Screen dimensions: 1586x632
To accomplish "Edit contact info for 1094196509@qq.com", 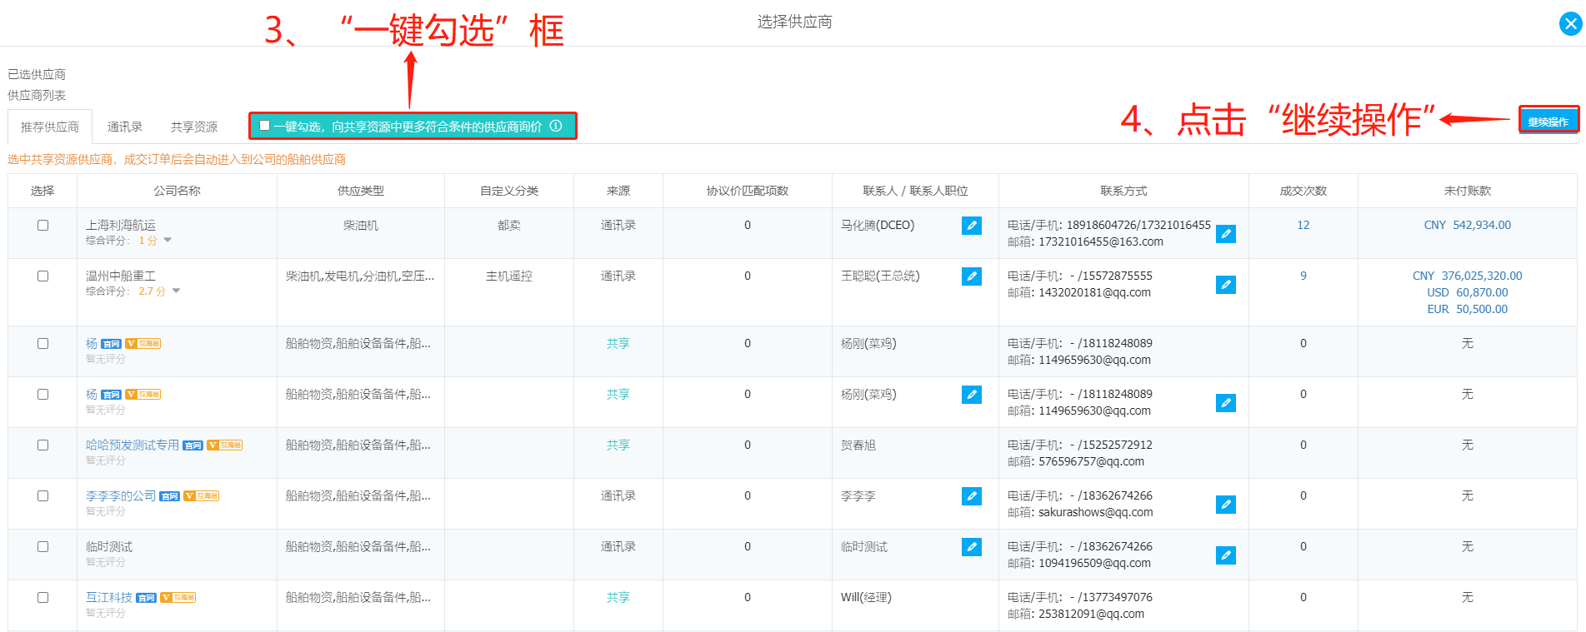I will [1226, 555].
